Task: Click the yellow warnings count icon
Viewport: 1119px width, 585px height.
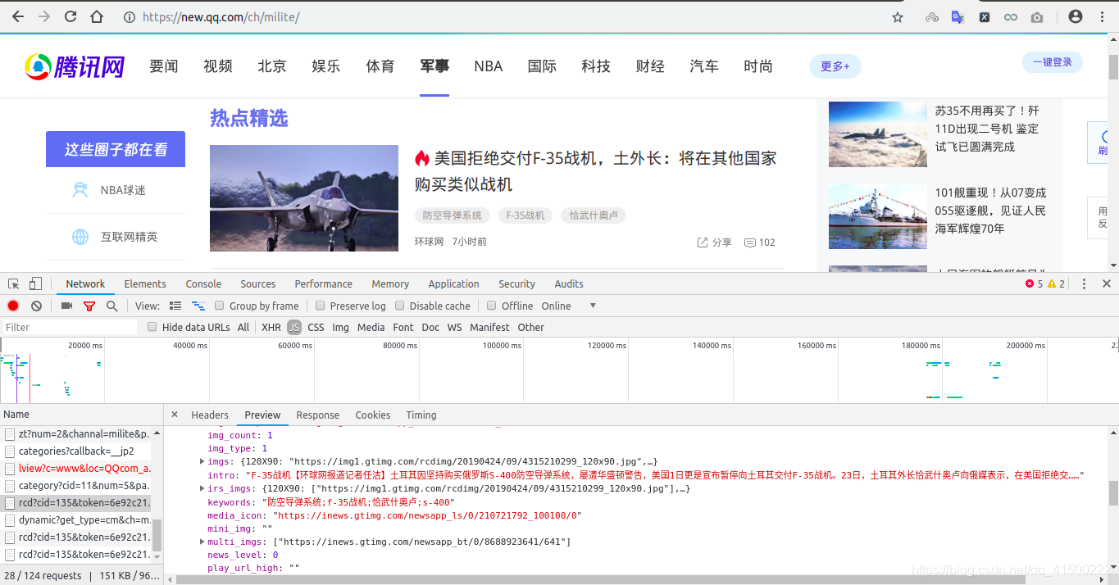Action: click(x=1052, y=283)
